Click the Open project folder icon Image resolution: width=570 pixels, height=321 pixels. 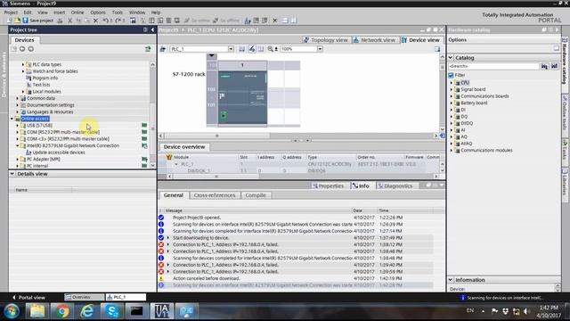coord(17,21)
